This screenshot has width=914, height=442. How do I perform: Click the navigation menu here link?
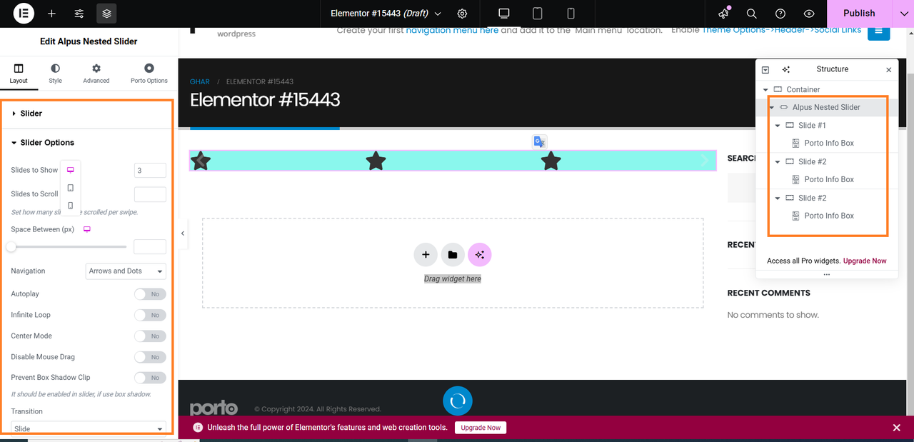point(452,31)
